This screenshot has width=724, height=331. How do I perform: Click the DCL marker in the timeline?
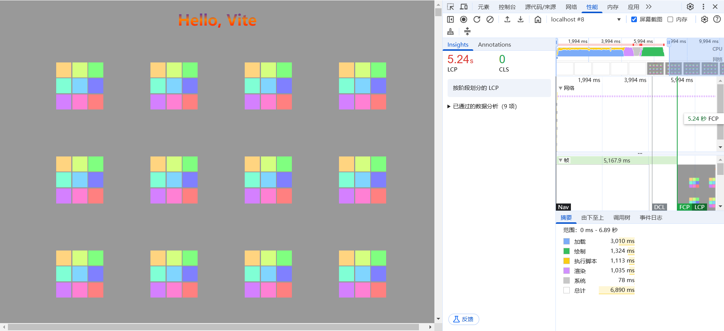(660, 207)
